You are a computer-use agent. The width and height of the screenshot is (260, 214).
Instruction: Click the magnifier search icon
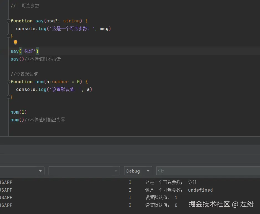coord(161,171)
